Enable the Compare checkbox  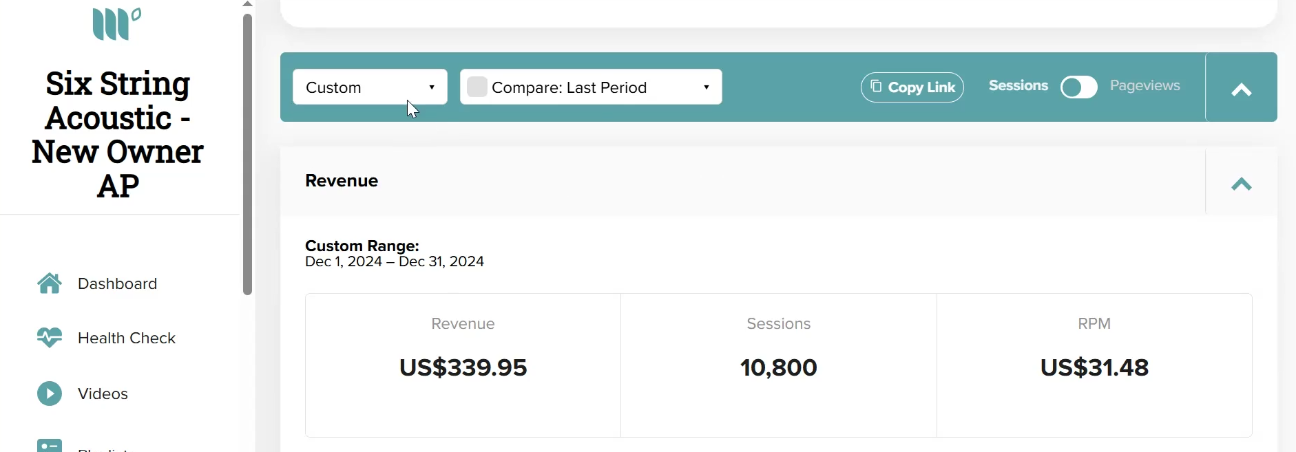coord(477,87)
